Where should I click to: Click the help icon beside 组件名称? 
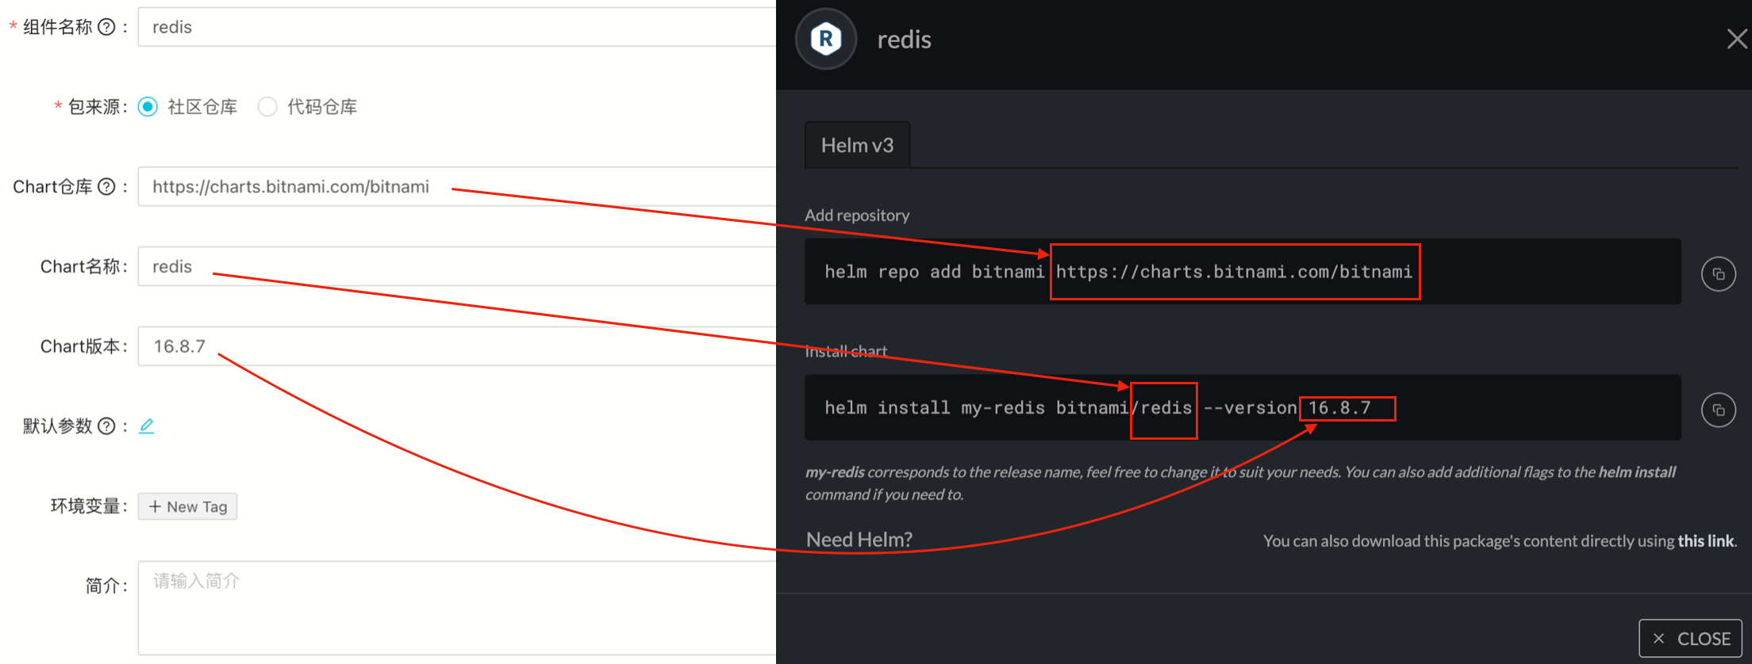[x=106, y=27]
